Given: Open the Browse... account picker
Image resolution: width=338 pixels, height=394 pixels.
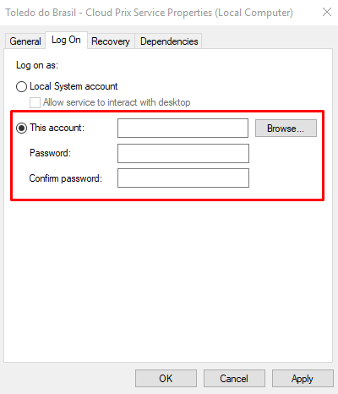Looking at the screenshot, I should pos(286,129).
